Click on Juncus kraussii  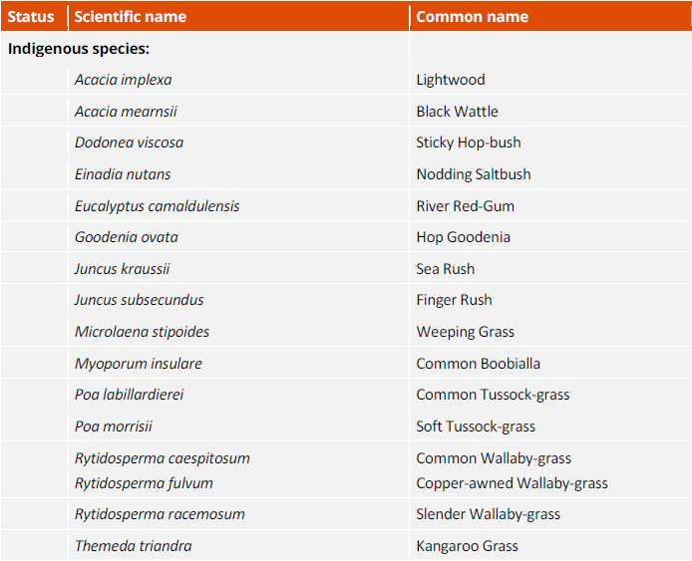122,269
